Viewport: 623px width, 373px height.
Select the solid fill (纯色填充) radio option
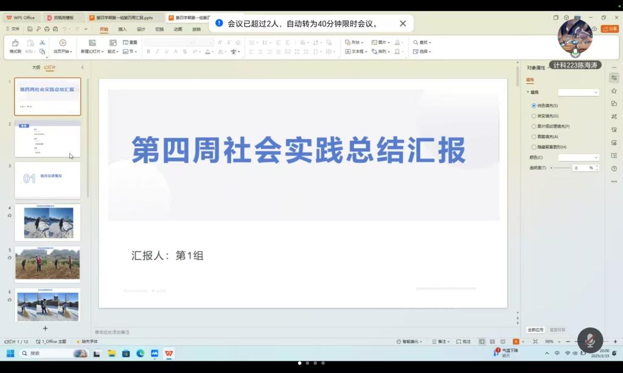point(534,106)
